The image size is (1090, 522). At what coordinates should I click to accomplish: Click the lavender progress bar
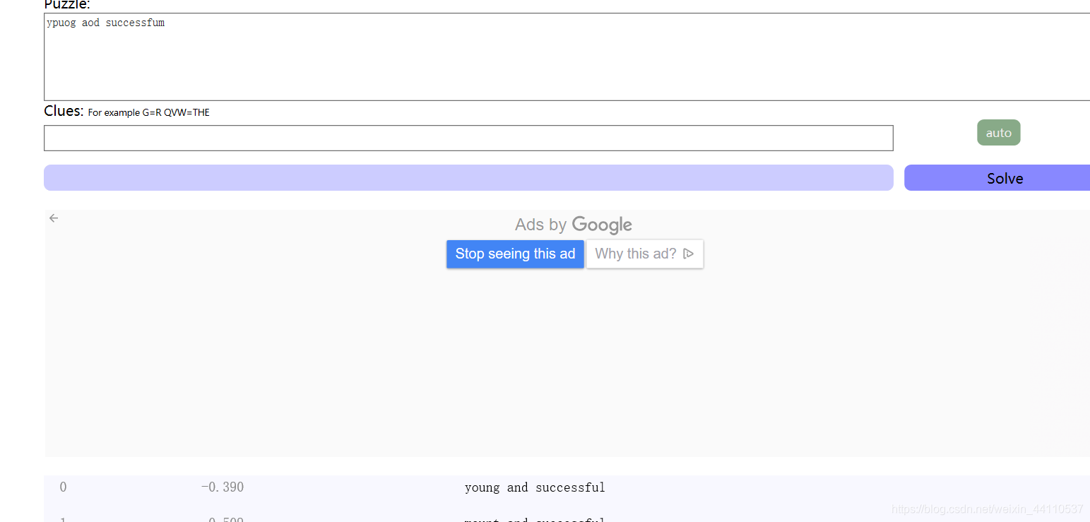468,178
